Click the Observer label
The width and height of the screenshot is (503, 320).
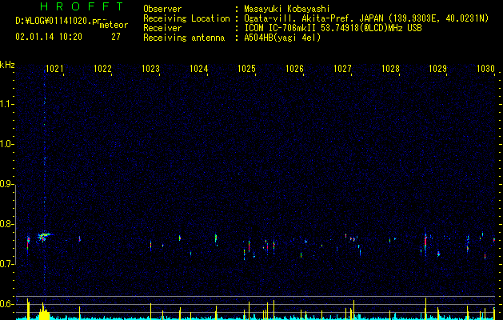162,9
